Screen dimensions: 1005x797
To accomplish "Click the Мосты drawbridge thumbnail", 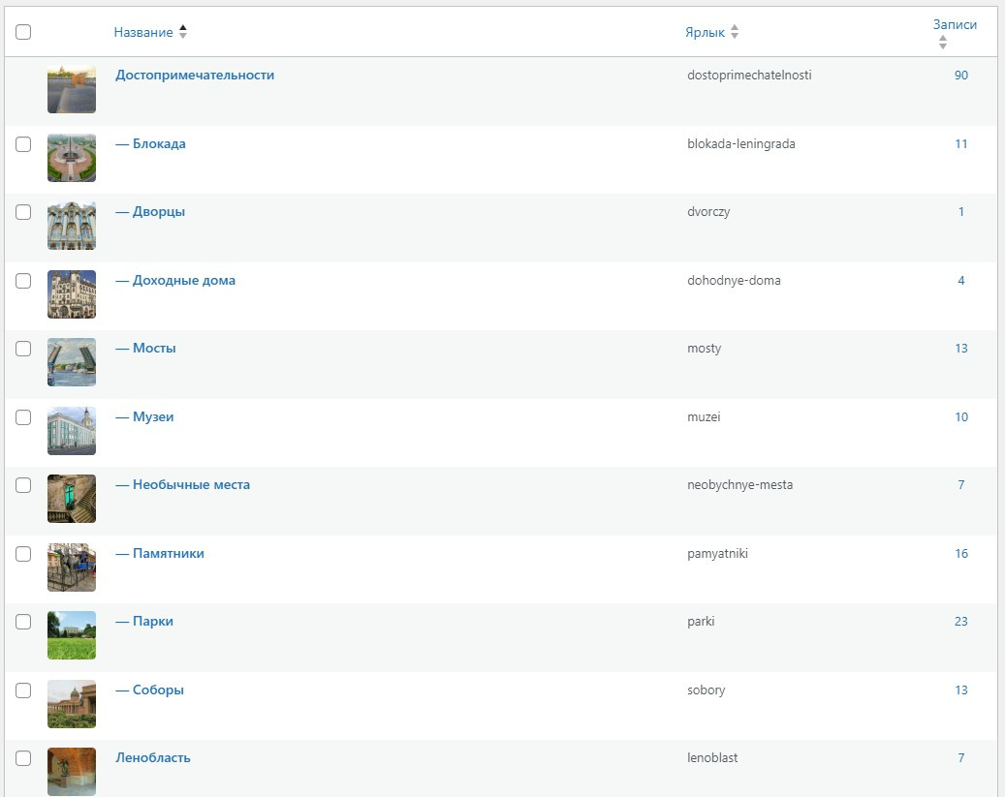I will [x=72, y=363].
